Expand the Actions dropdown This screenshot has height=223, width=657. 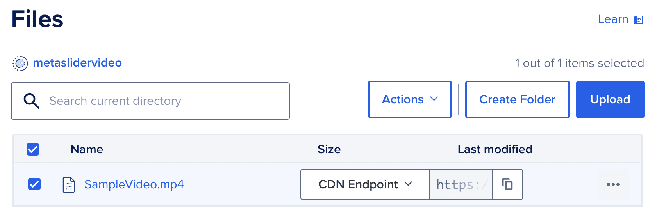tap(410, 99)
